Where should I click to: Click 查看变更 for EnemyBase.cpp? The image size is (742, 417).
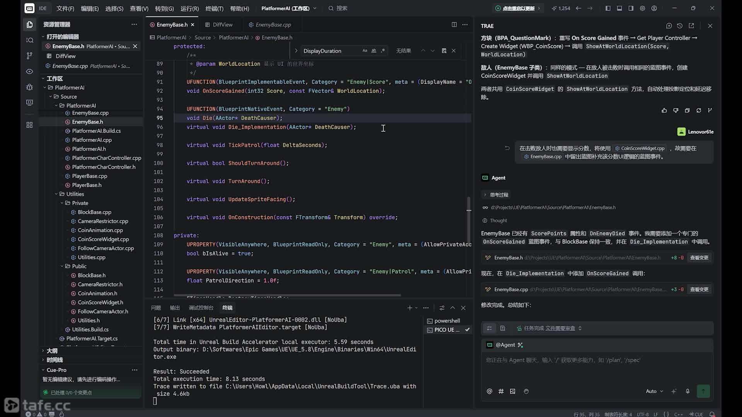[x=699, y=289]
